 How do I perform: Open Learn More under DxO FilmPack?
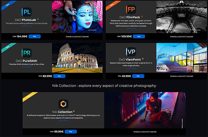[x=131, y=29]
